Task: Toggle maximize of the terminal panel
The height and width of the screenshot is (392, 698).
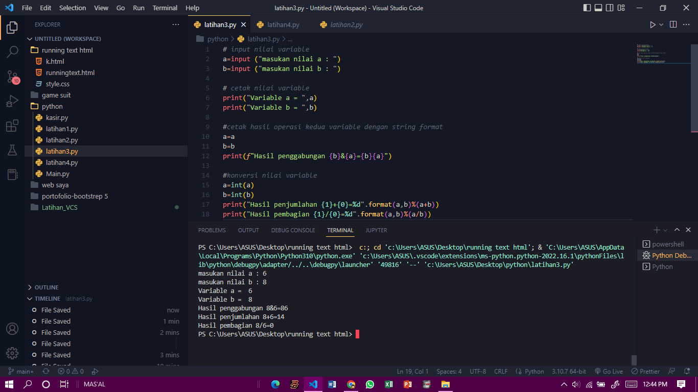Action: 677,230
